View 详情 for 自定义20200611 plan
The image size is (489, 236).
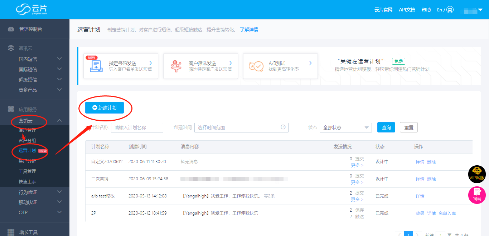click(x=420, y=162)
